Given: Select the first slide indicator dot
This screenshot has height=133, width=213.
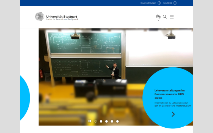Looking at the screenshot, I should point(95,121).
